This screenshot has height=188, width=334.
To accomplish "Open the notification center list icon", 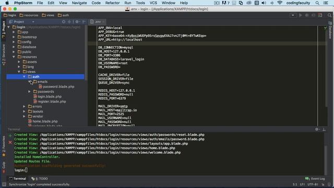I will [x=326, y=3].
